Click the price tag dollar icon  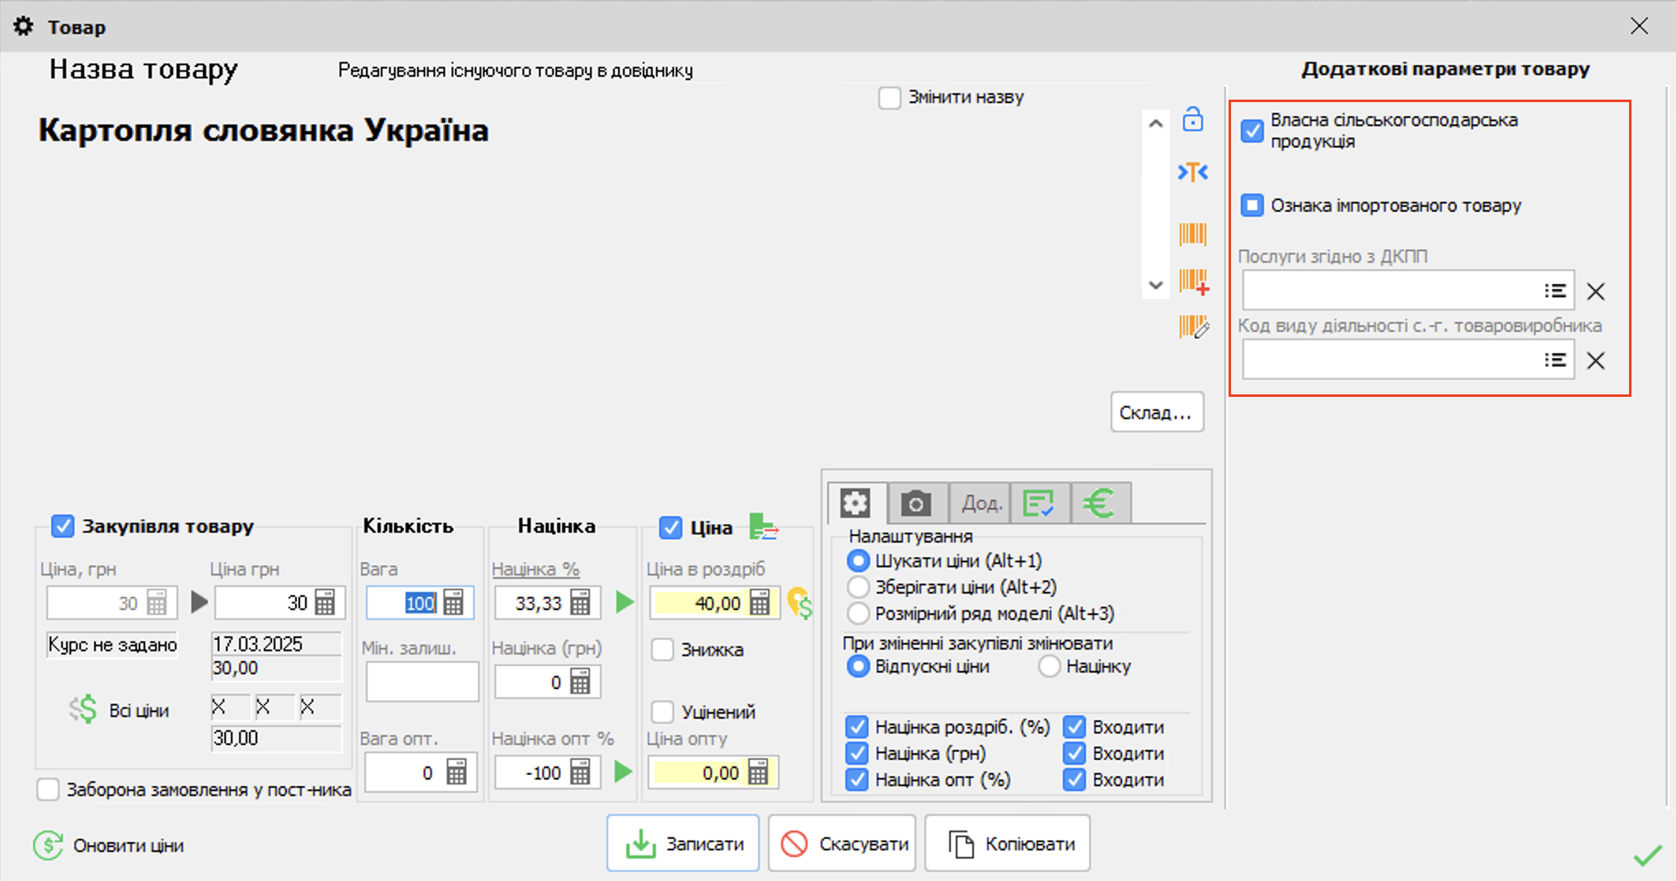(799, 604)
